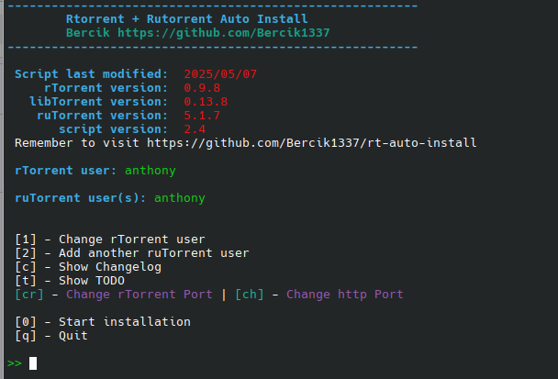Choose Add another ruTorrent user entry
Viewport: 558px width, 379px height.
pos(131,253)
